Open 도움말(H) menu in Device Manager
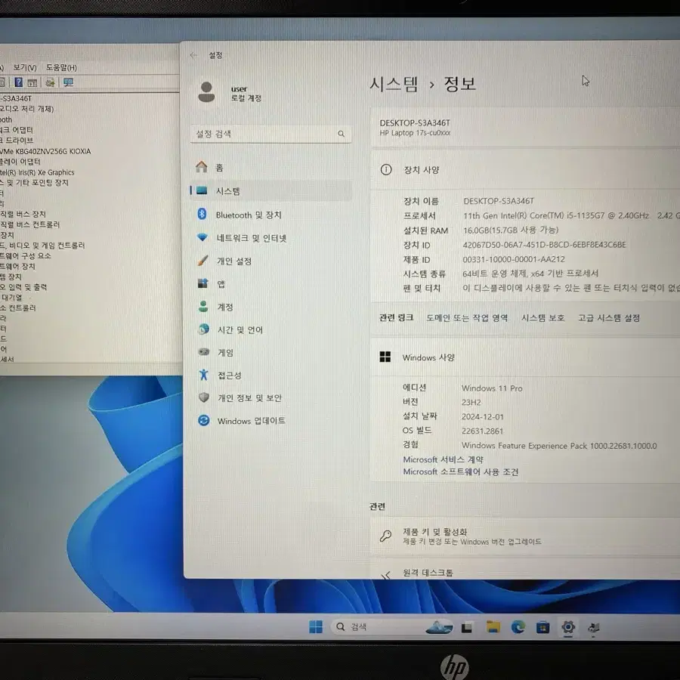The height and width of the screenshot is (680, 680). tap(61, 68)
